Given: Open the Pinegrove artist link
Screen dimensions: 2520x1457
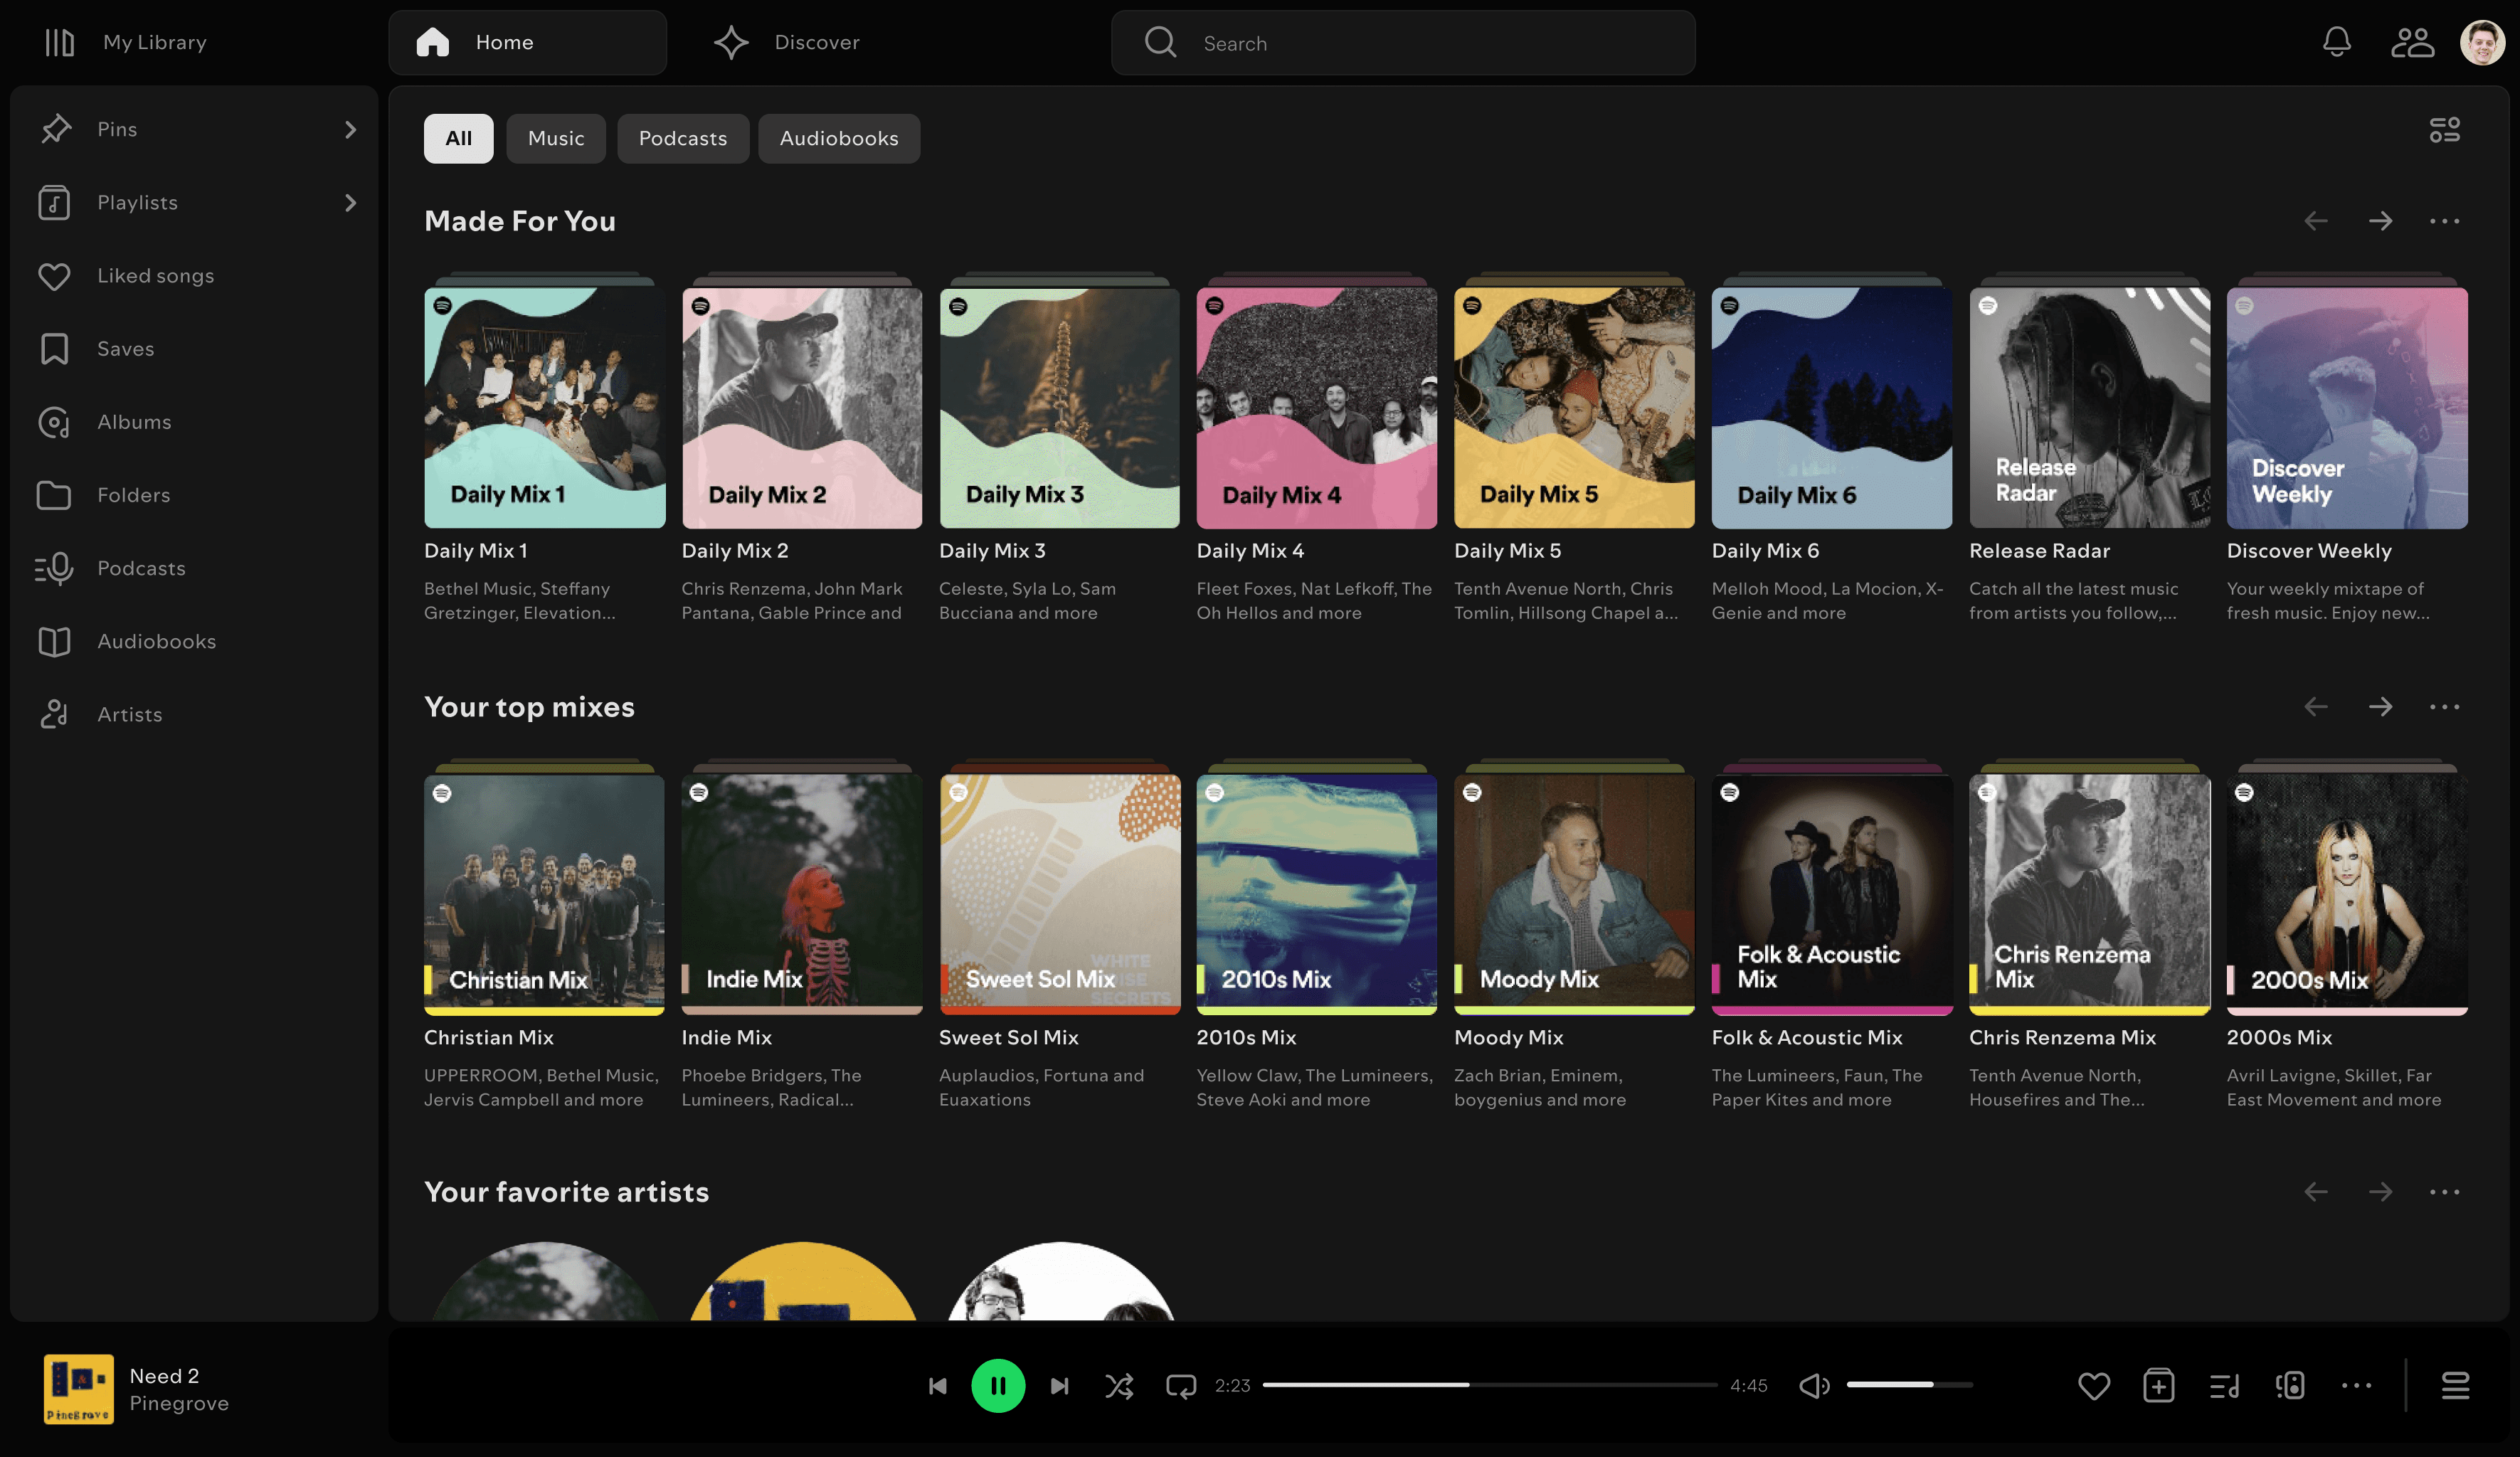Looking at the screenshot, I should tap(179, 1403).
